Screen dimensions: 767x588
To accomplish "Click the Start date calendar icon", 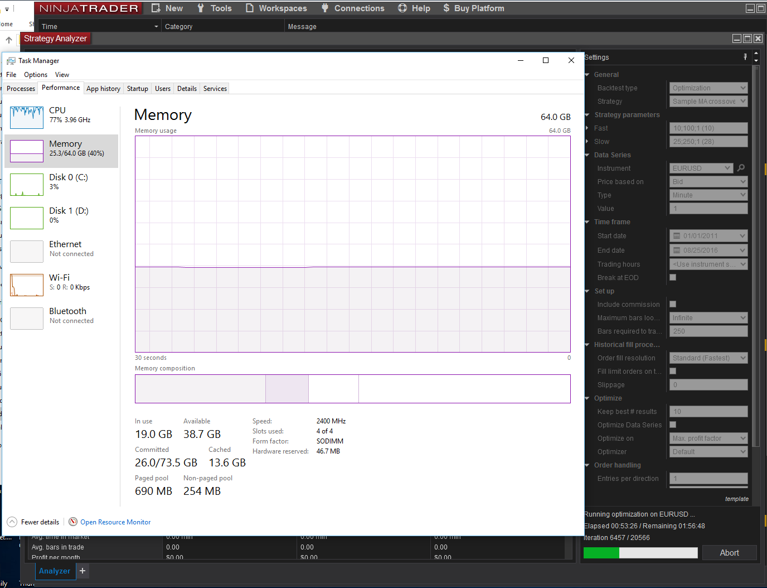I will pos(677,236).
